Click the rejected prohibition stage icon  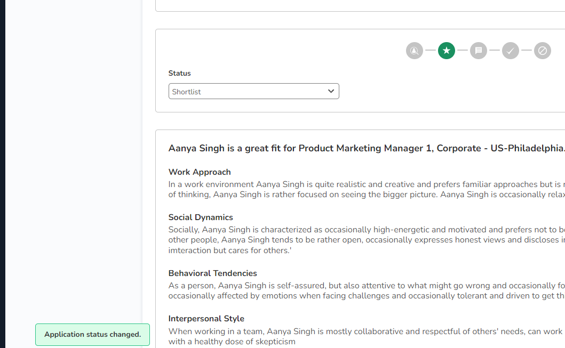[543, 51]
